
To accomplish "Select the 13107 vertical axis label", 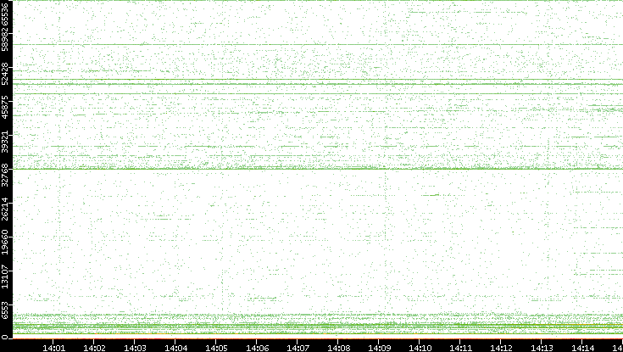I will tap(5, 276).
